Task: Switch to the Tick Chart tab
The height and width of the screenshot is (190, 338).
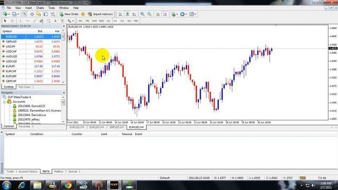Action: [x=24, y=87]
